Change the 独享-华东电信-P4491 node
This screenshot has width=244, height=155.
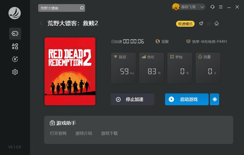pyautogui.click(x=207, y=41)
